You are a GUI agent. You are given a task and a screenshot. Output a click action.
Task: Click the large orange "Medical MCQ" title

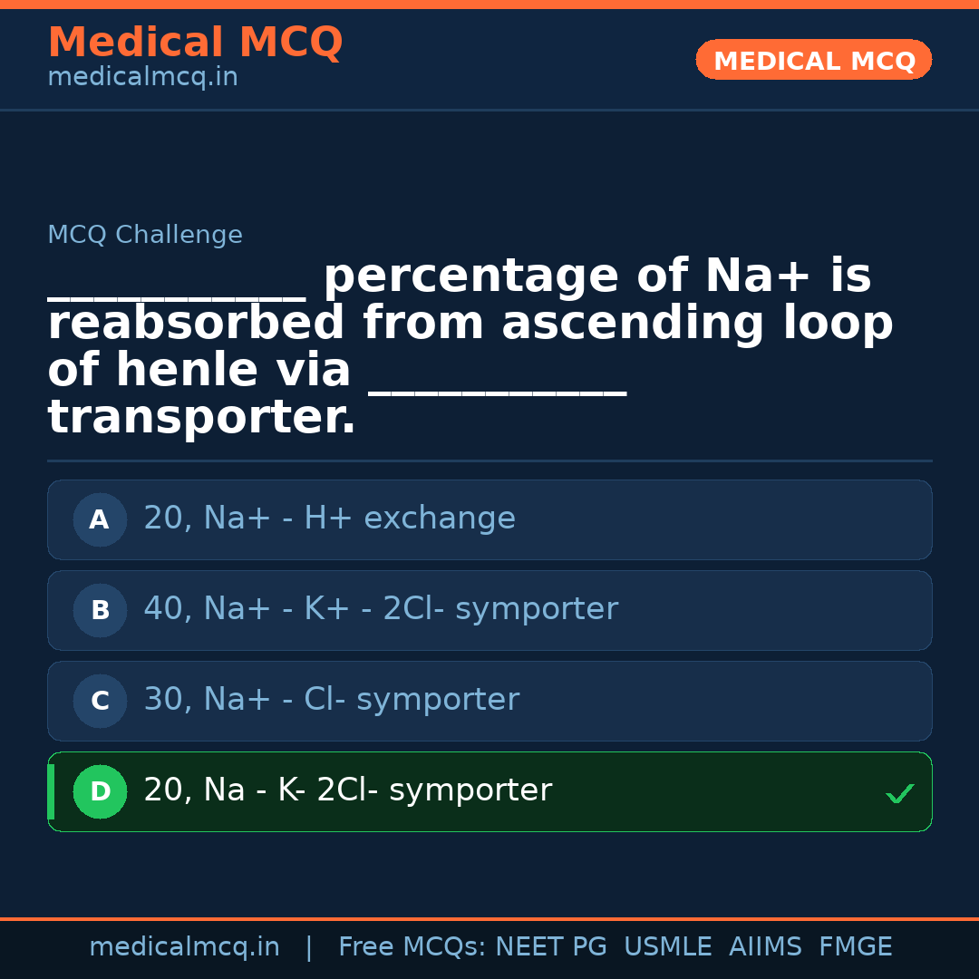[195, 43]
